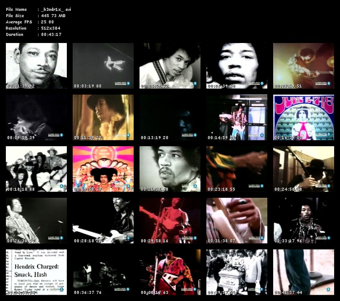The image size is (340, 301).
Task: Click the average FPS value 25.00
Action: (x=47, y=22)
